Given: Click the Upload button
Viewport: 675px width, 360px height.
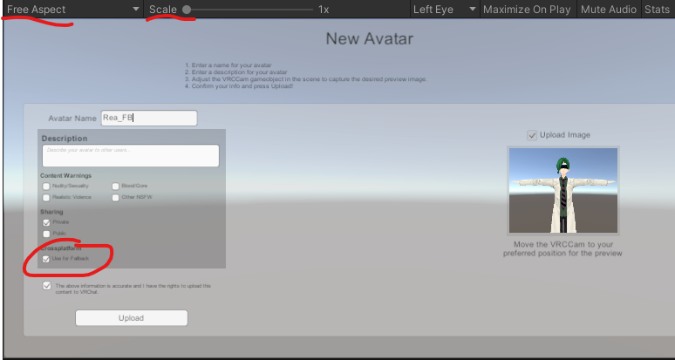Looking at the screenshot, I should point(132,318).
